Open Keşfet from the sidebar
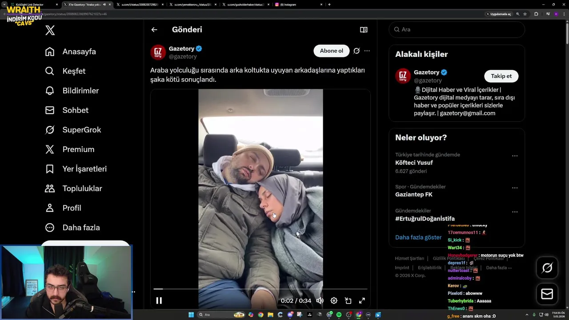 click(x=65, y=71)
